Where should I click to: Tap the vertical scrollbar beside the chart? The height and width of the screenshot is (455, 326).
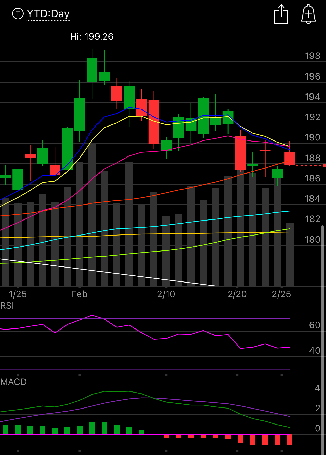pos(323,340)
